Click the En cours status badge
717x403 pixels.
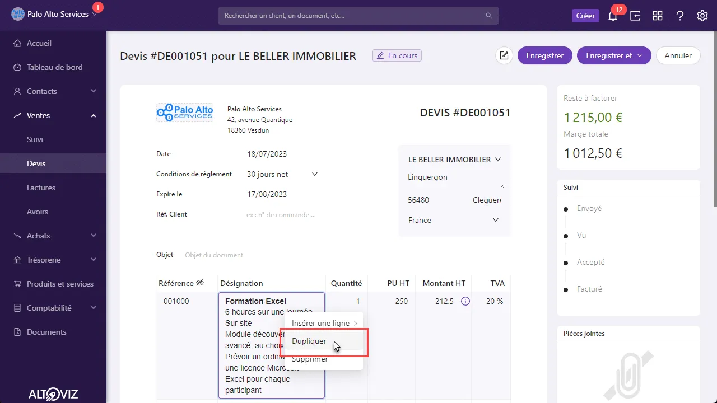point(397,55)
